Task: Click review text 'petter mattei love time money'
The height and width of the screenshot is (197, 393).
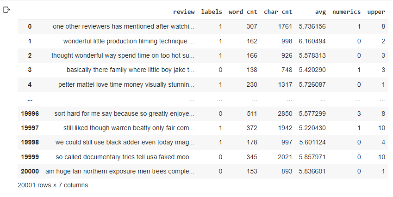Action: coord(126,84)
